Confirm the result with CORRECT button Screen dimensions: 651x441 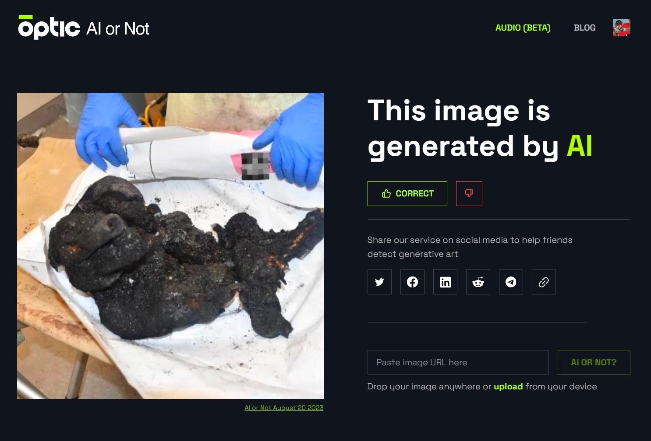click(x=407, y=193)
